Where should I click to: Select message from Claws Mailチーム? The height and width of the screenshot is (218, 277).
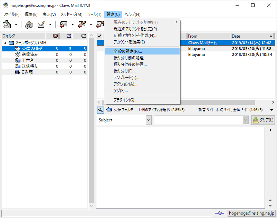point(202,43)
